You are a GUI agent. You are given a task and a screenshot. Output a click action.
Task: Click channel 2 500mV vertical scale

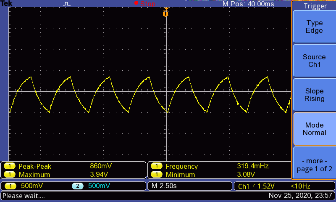pos(99,186)
